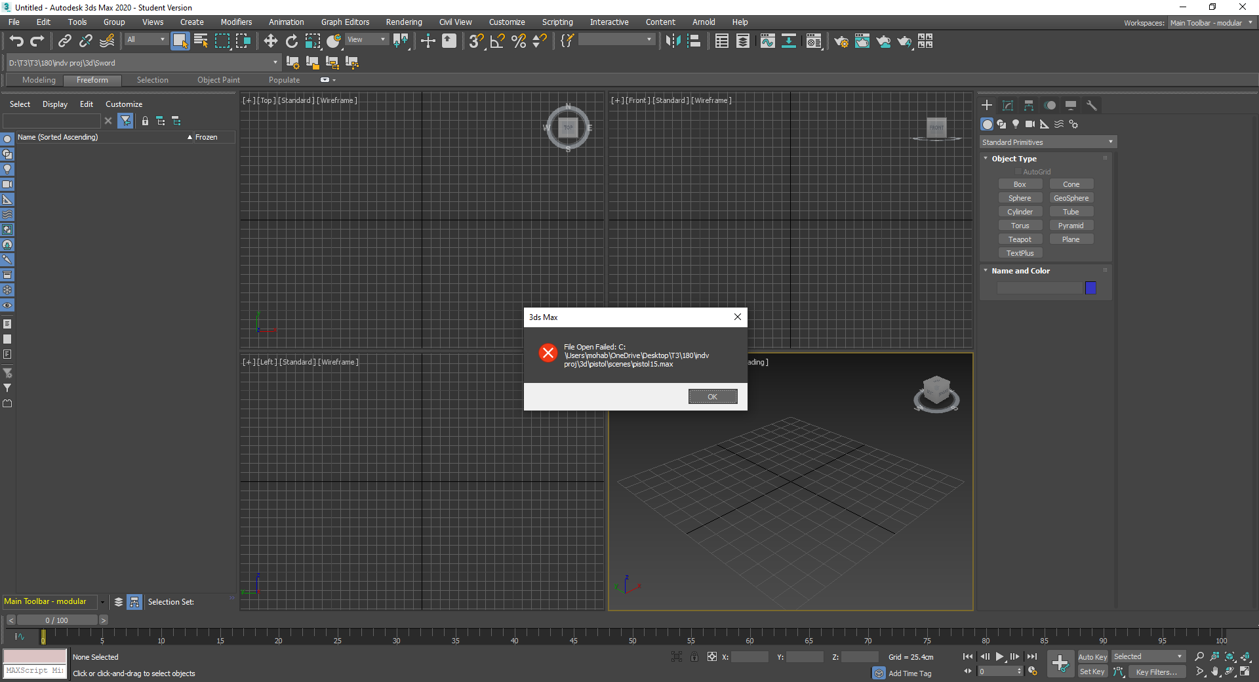Collapse the Name and Color rollout
The width and height of the screenshot is (1259, 682).
click(x=986, y=271)
